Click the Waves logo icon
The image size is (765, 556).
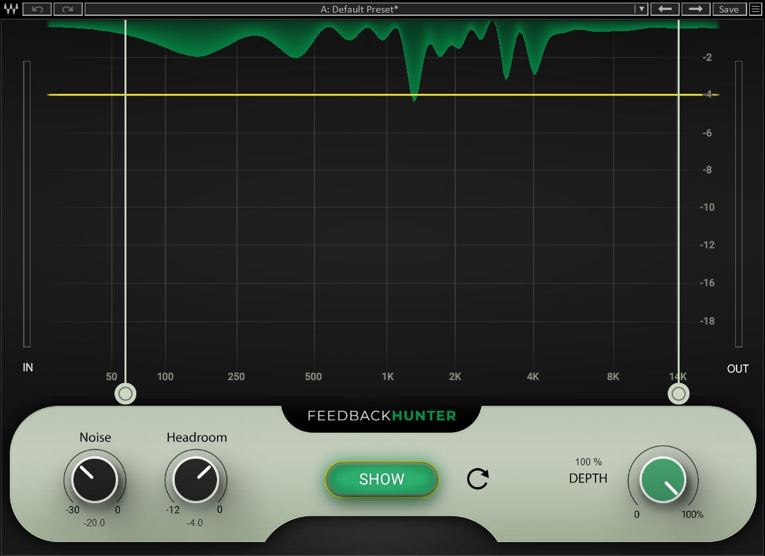click(x=11, y=9)
